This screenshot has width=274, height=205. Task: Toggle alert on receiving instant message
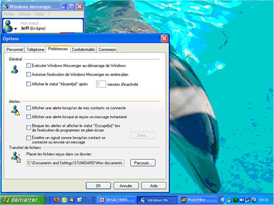point(29,117)
